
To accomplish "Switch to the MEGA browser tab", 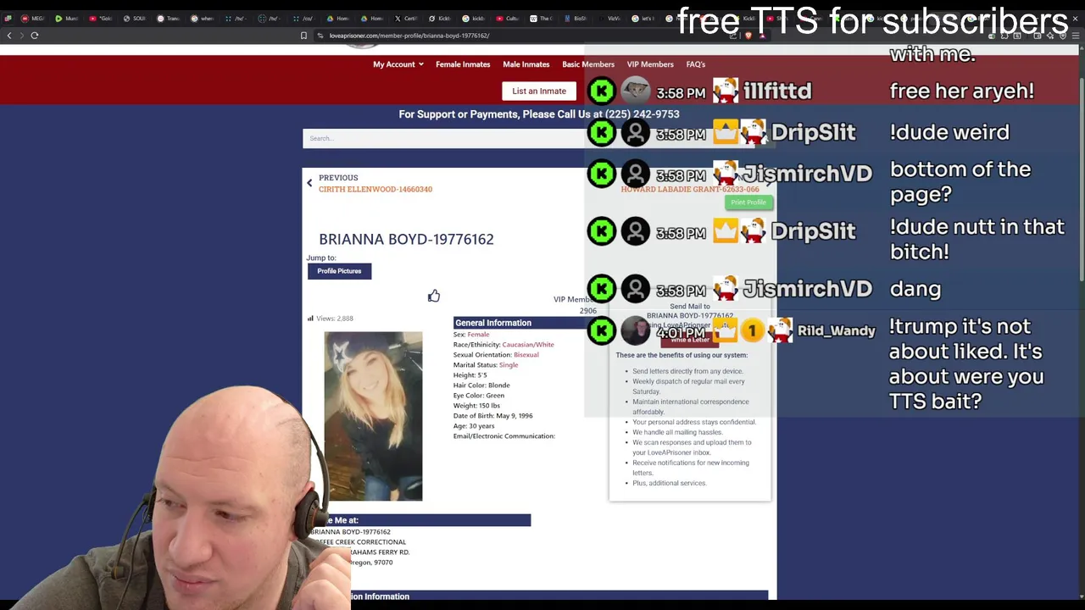I will pos(32,18).
